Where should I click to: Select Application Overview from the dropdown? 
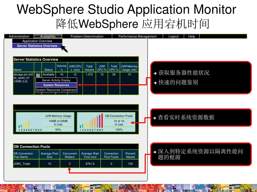[37, 41]
